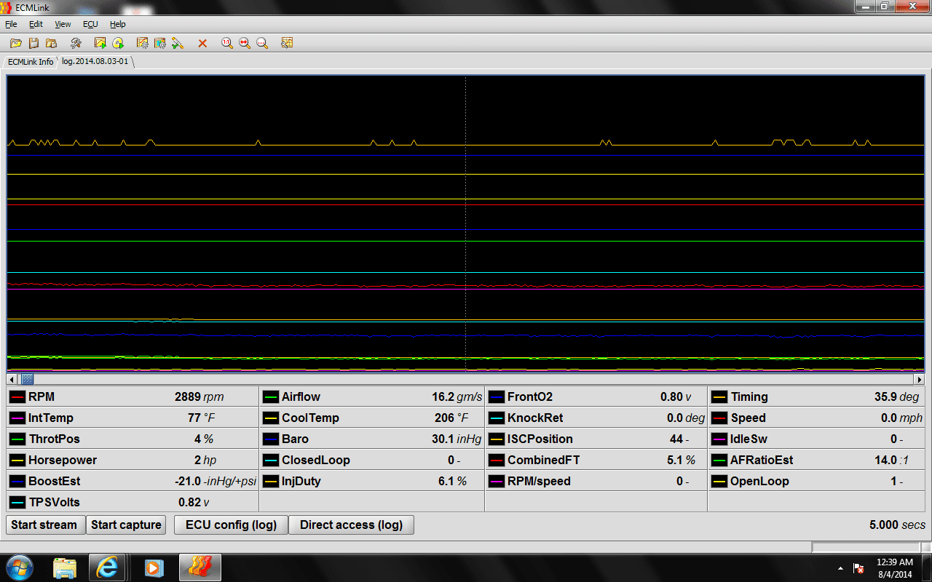Click the 16.2 gm/s airflow value
932x582 pixels.
tap(457, 397)
